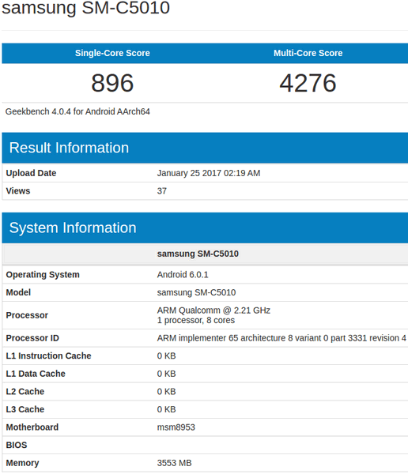Select the value Android 6.0.1

(x=183, y=274)
